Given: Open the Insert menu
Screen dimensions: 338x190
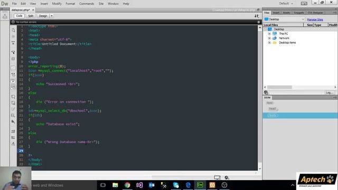Looking at the screenshot, I should point(44,4).
